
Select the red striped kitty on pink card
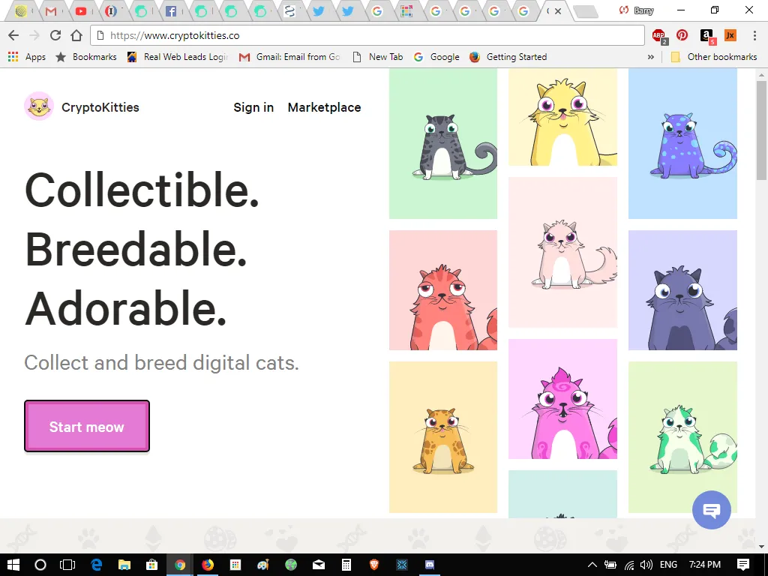tap(442, 290)
